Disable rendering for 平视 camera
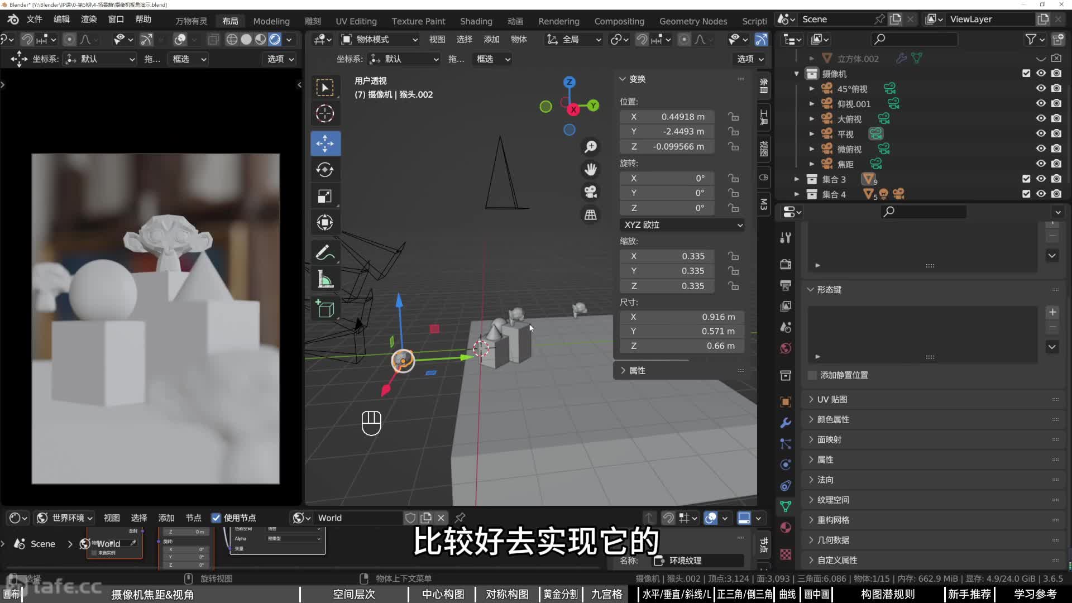 [x=1056, y=133]
